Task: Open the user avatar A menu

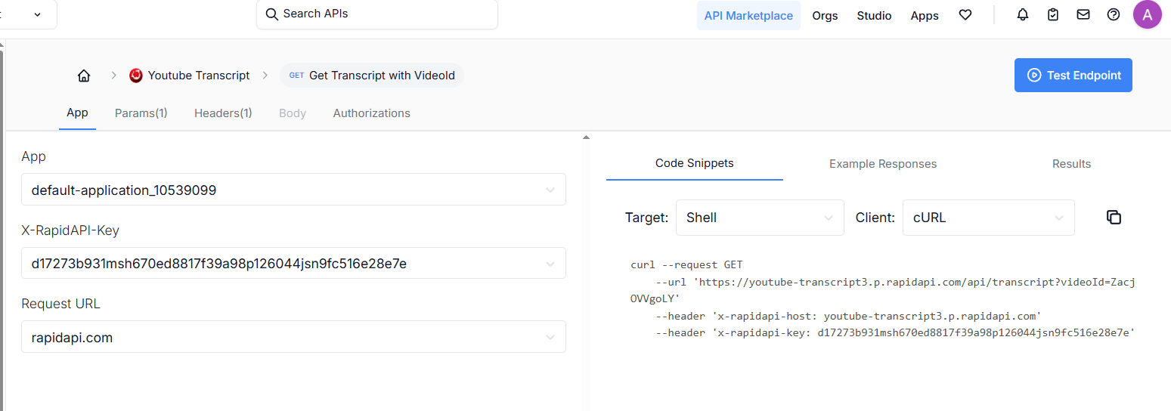Action: (x=1148, y=14)
